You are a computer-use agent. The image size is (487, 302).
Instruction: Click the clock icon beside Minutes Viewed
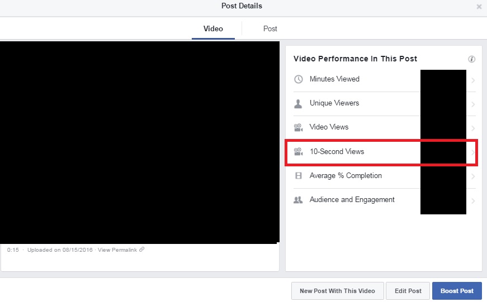pyautogui.click(x=298, y=79)
